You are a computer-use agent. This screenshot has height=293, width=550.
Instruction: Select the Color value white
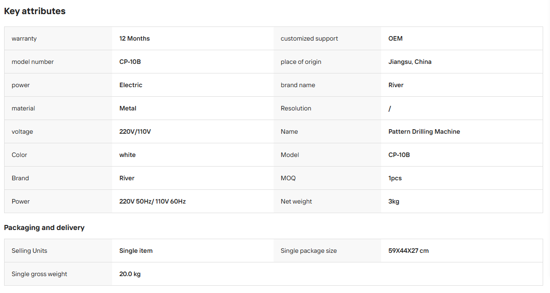click(x=127, y=155)
